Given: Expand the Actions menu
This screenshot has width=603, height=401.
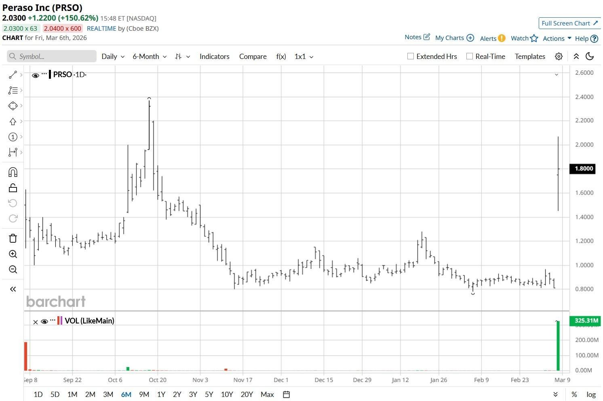Looking at the screenshot, I should (x=557, y=38).
